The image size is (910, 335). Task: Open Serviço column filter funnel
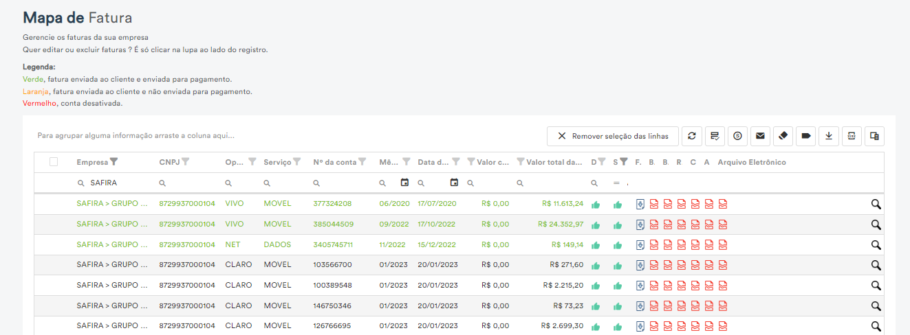coord(297,162)
